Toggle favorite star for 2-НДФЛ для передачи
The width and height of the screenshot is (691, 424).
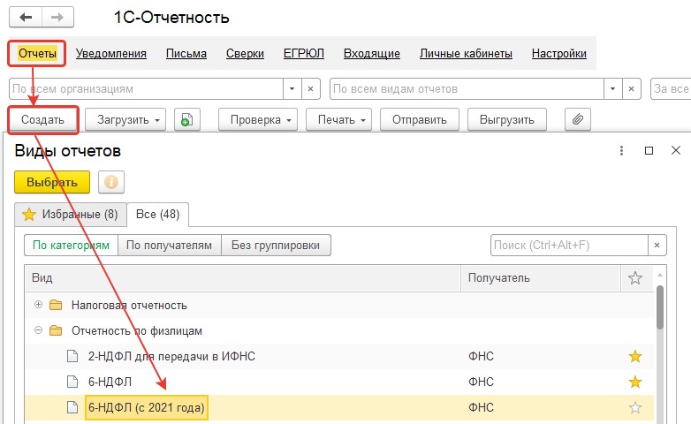[635, 356]
